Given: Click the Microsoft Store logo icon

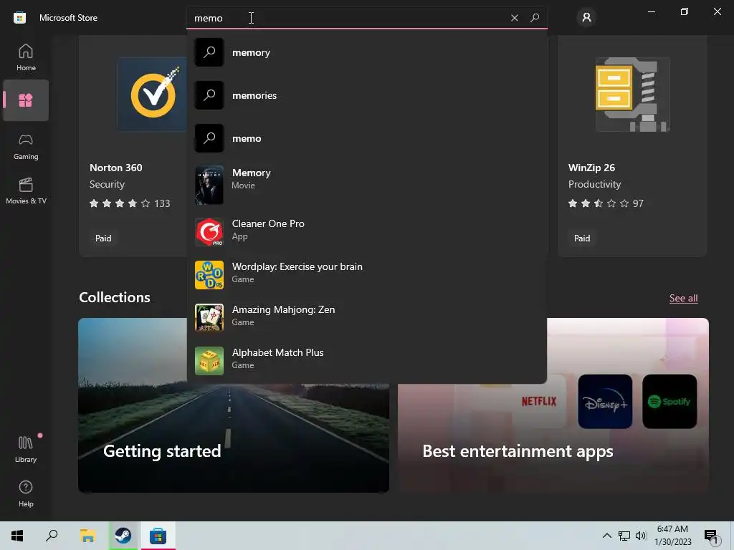Looking at the screenshot, I should tap(19, 18).
